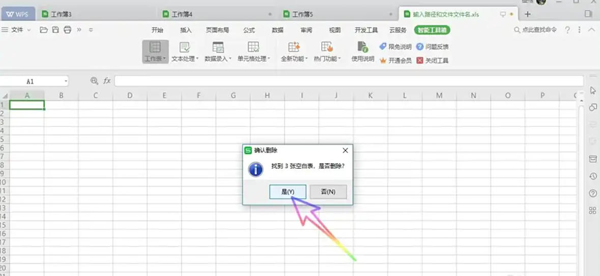The height and width of the screenshot is (276, 600).
Task: Select column header M
Action: 439,96
